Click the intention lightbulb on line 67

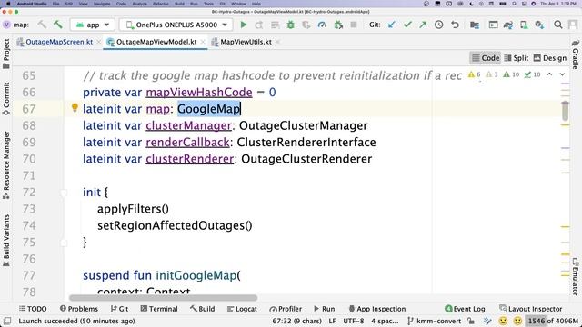click(x=75, y=107)
